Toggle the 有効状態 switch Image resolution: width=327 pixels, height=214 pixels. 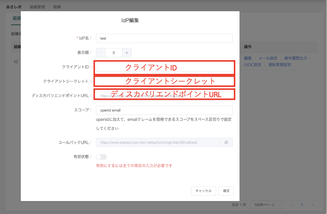pyautogui.click(x=101, y=157)
